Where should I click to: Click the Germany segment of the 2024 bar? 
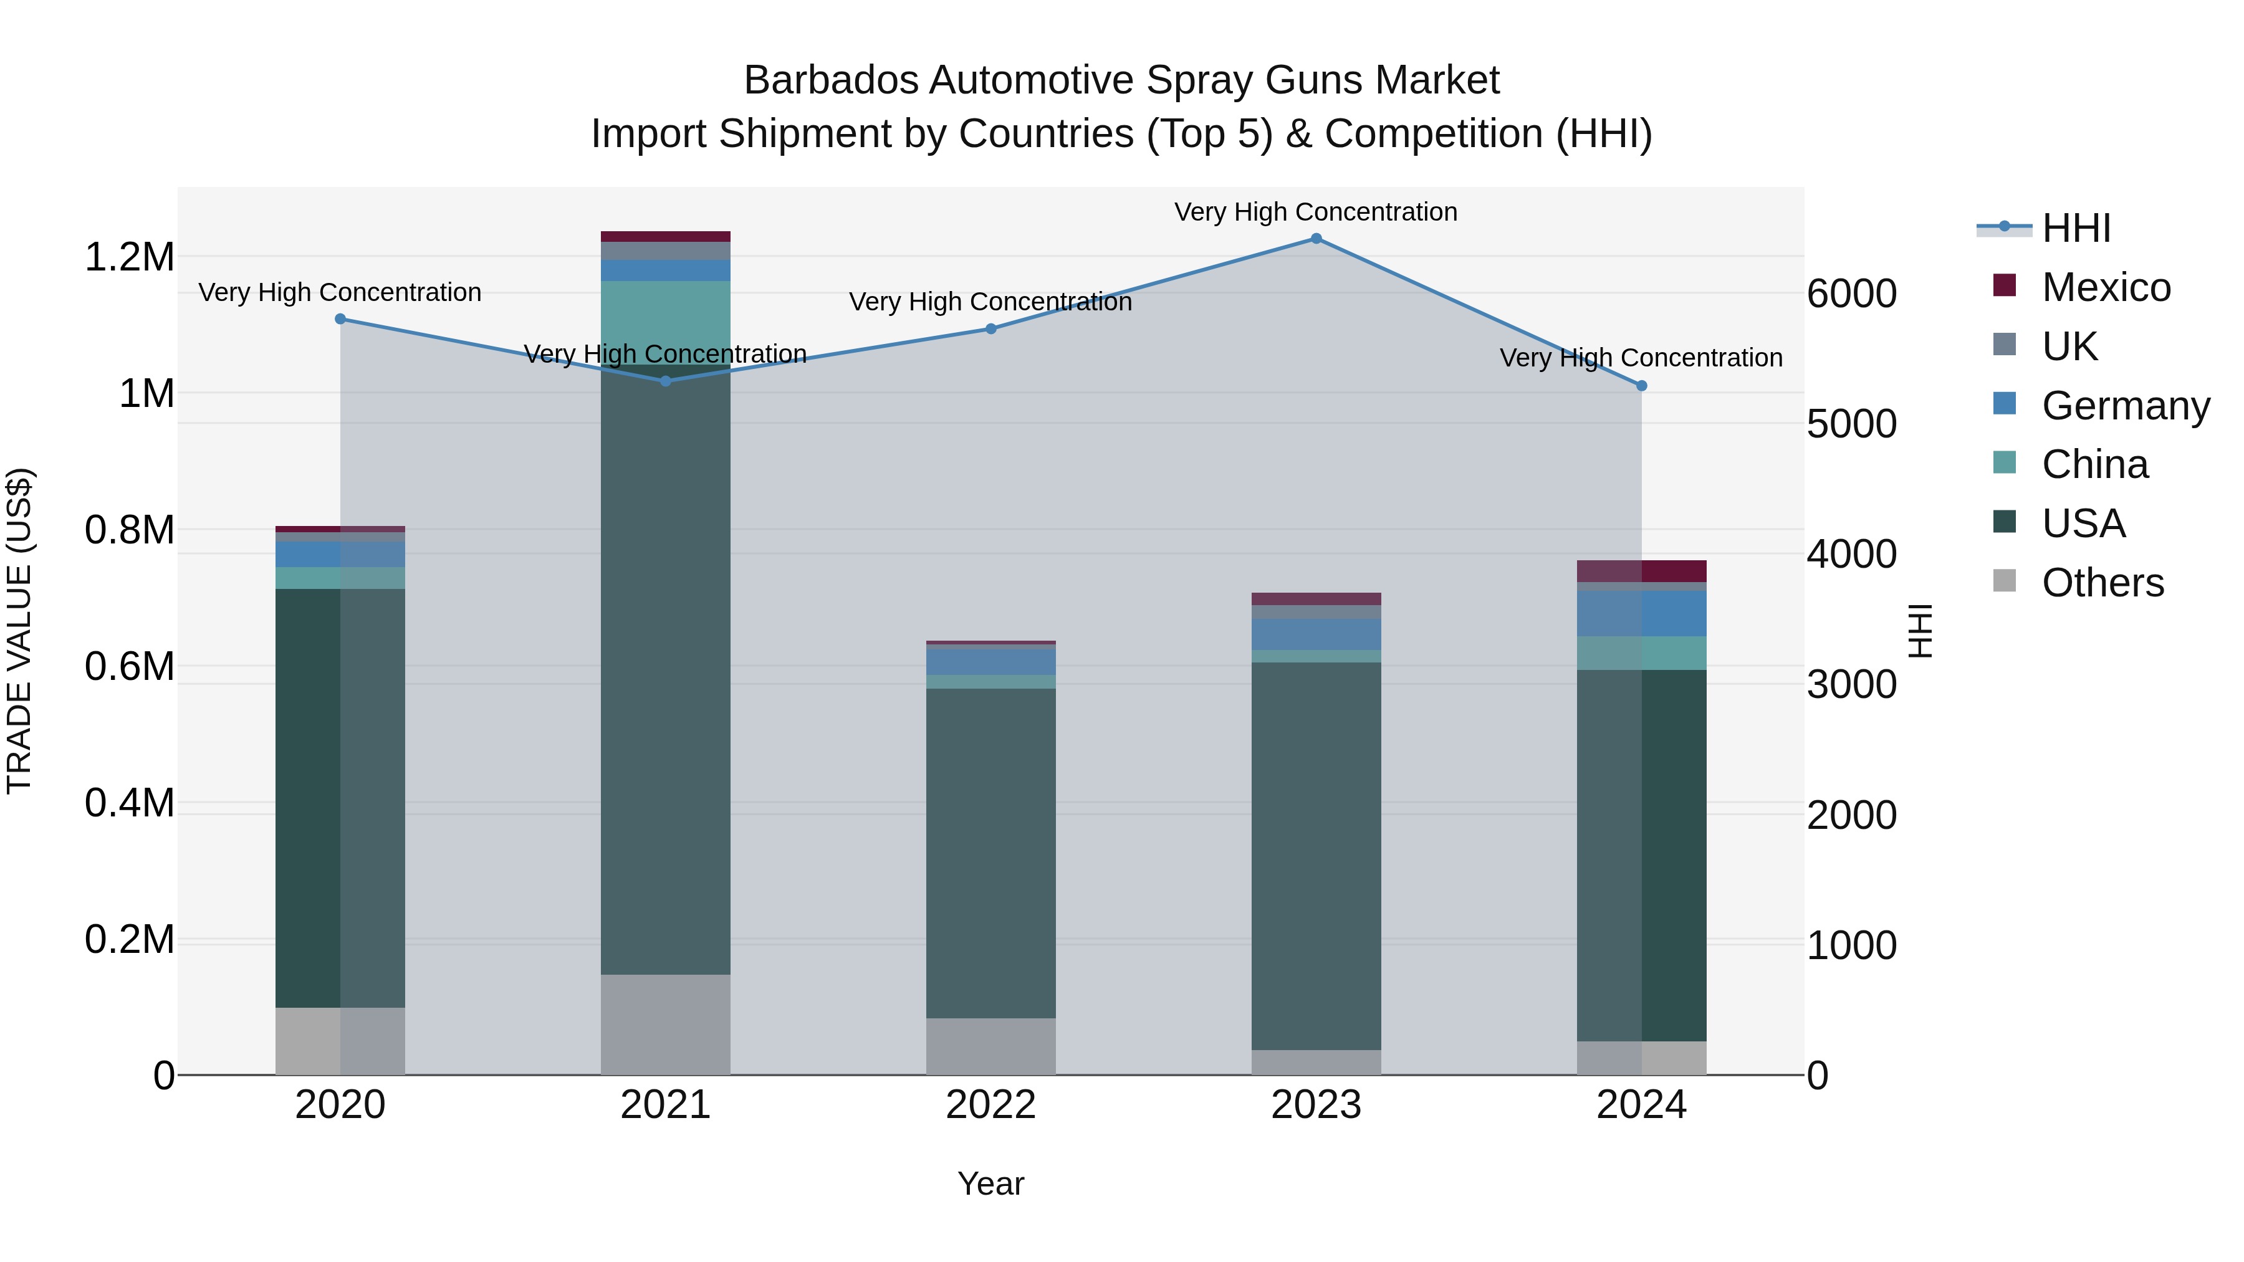pyautogui.click(x=1642, y=614)
